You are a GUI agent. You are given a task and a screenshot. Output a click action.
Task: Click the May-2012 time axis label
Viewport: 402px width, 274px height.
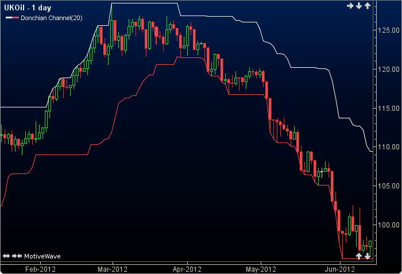click(261, 269)
